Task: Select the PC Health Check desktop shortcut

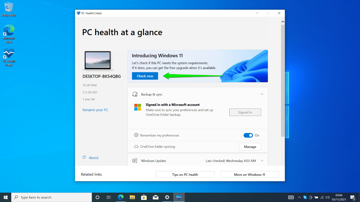Action: 9,57
